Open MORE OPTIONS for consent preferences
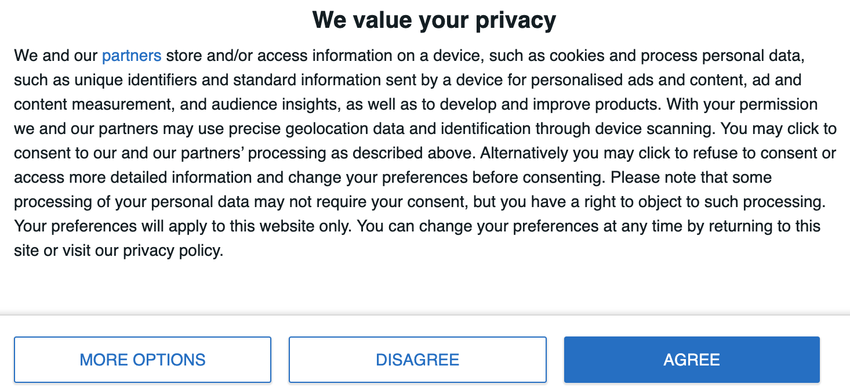The height and width of the screenshot is (391, 850). (143, 360)
